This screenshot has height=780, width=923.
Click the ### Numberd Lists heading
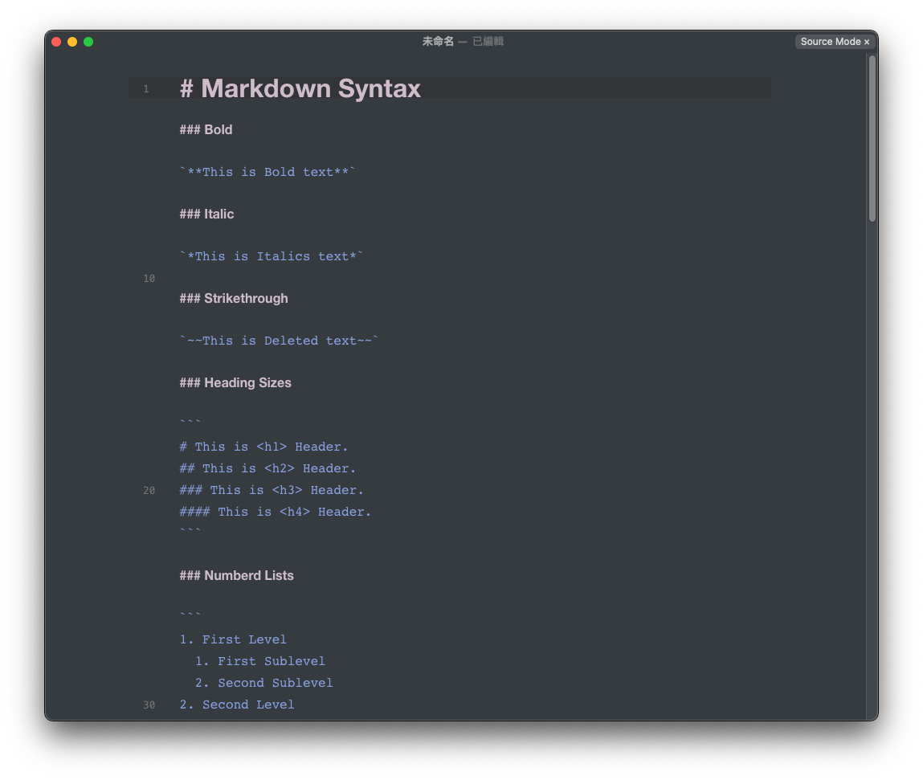point(236,575)
